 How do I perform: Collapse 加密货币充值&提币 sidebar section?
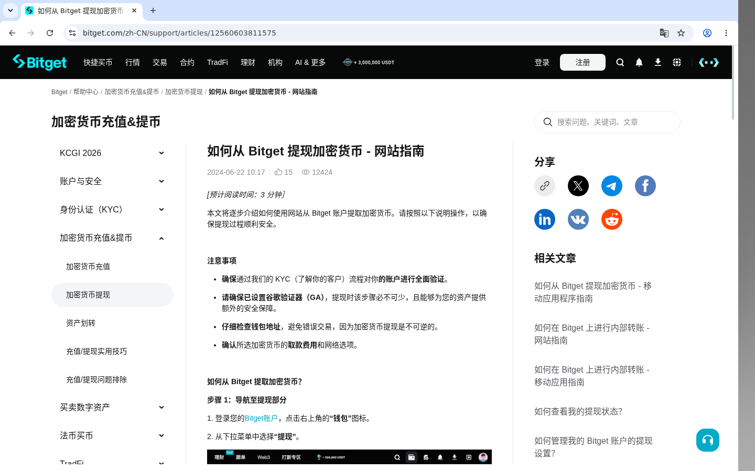[x=112, y=238]
